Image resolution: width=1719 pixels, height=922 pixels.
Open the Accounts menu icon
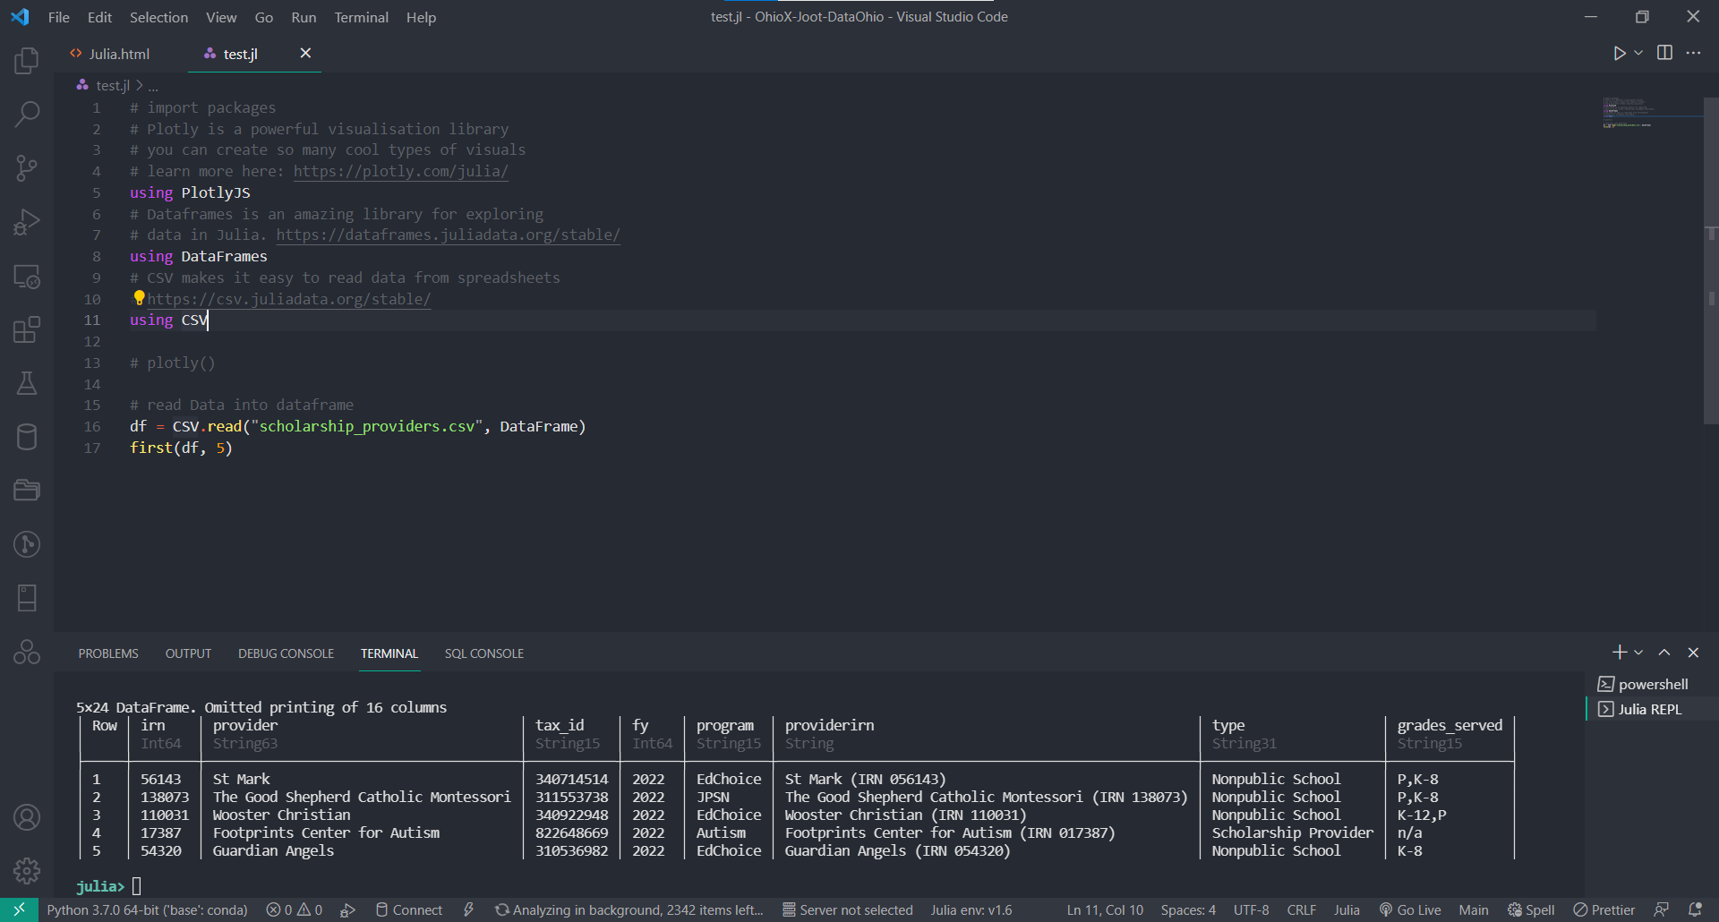pyautogui.click(x=27, y=817)
